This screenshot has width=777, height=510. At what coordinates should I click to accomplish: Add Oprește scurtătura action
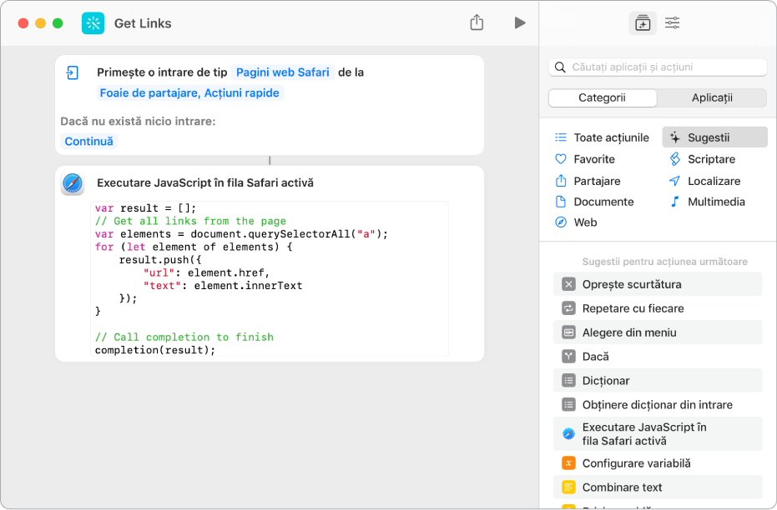coord(658,284)
